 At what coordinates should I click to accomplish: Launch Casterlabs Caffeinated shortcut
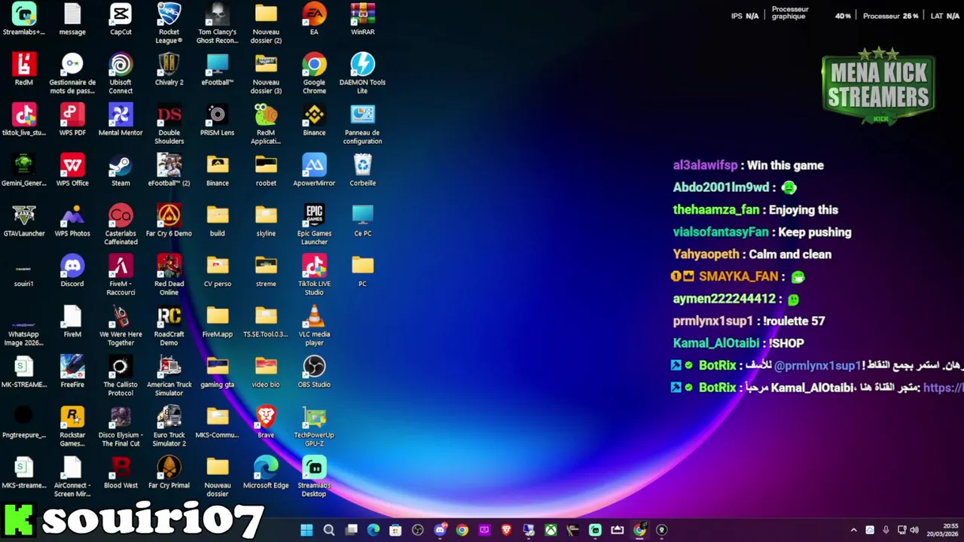tap(120, 224)
